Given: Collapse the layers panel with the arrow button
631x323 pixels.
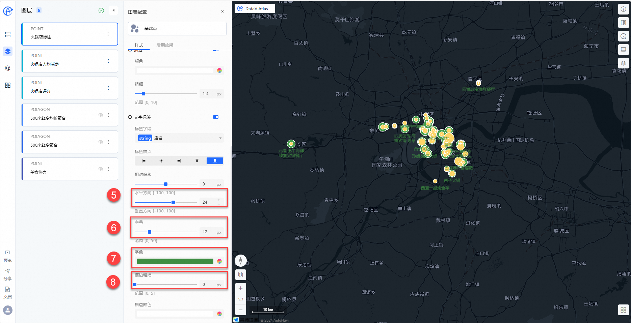Looking at the screenshot, I should (x=113, y=10).
